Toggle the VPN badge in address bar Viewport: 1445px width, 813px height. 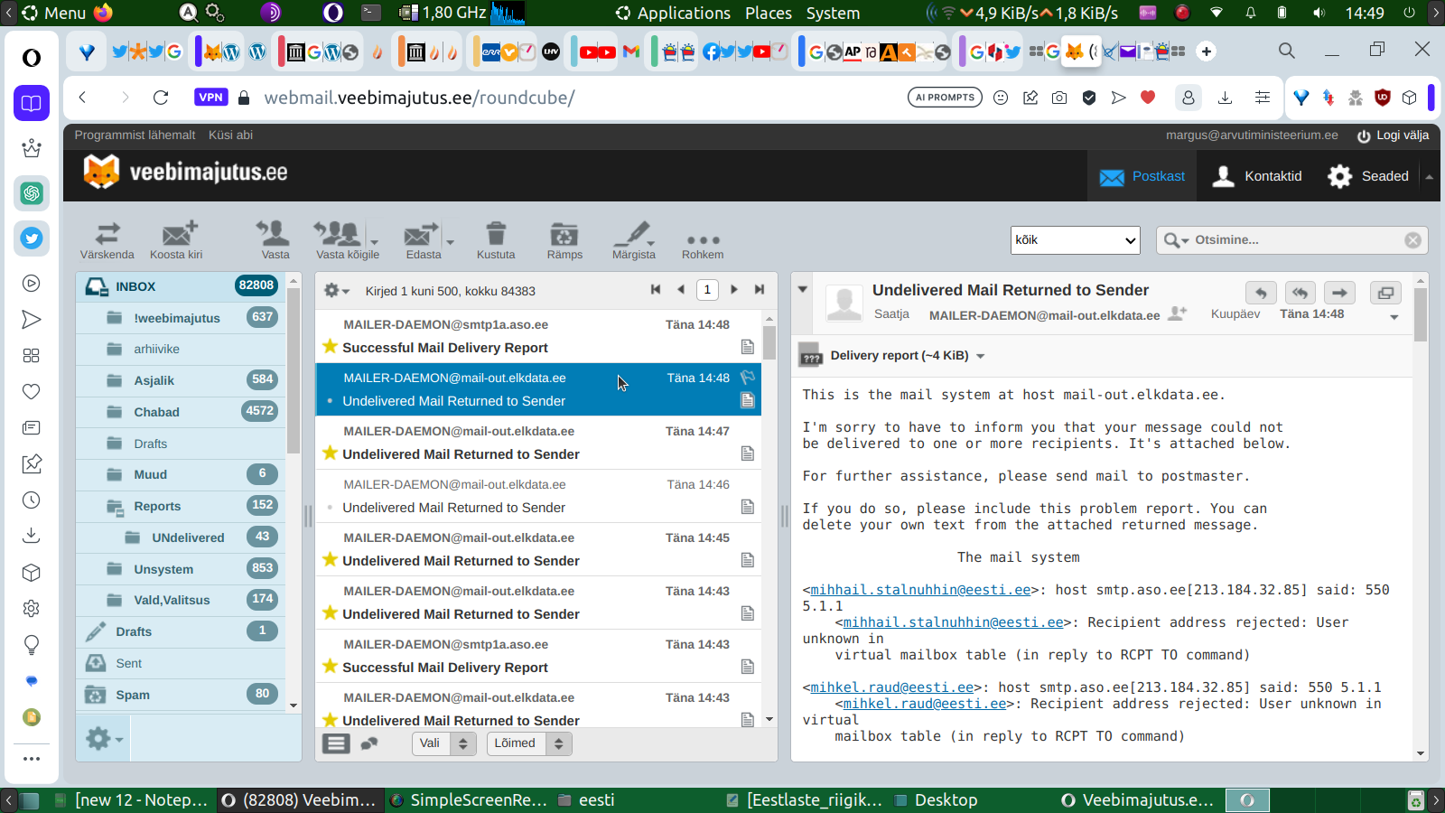210,98
